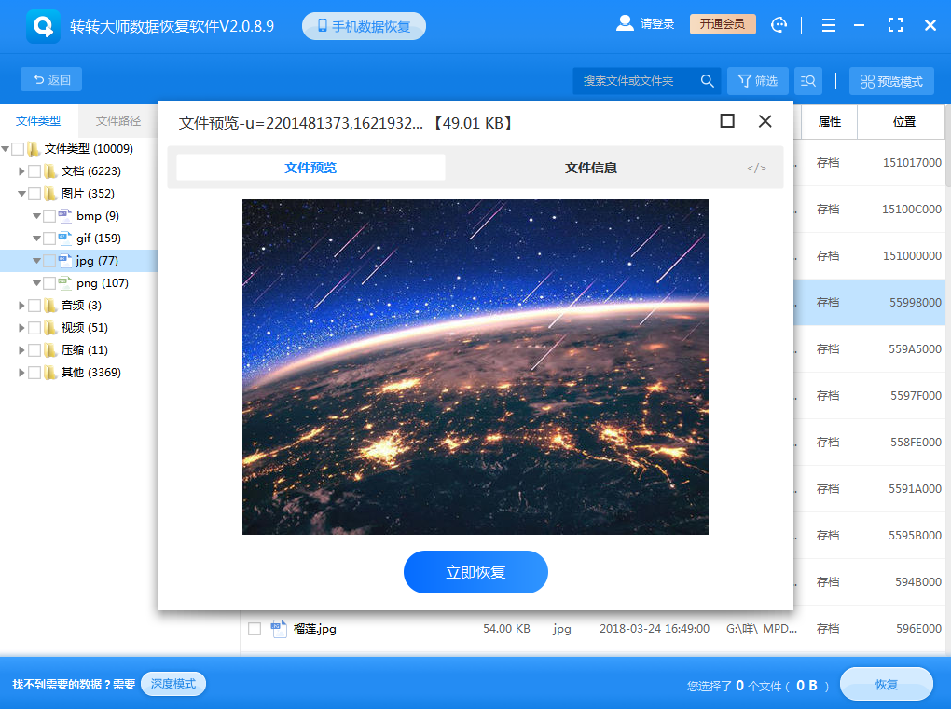
Task: Check the 压缩 (11) checkbox
Action: coord(34,350)
